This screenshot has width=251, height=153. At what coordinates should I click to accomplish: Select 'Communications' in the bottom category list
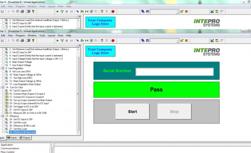click(x=10, y=148)
